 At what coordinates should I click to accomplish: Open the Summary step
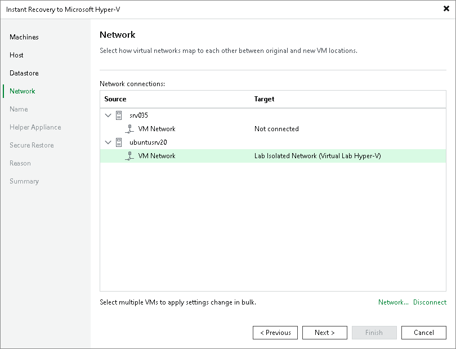(24, 181)
